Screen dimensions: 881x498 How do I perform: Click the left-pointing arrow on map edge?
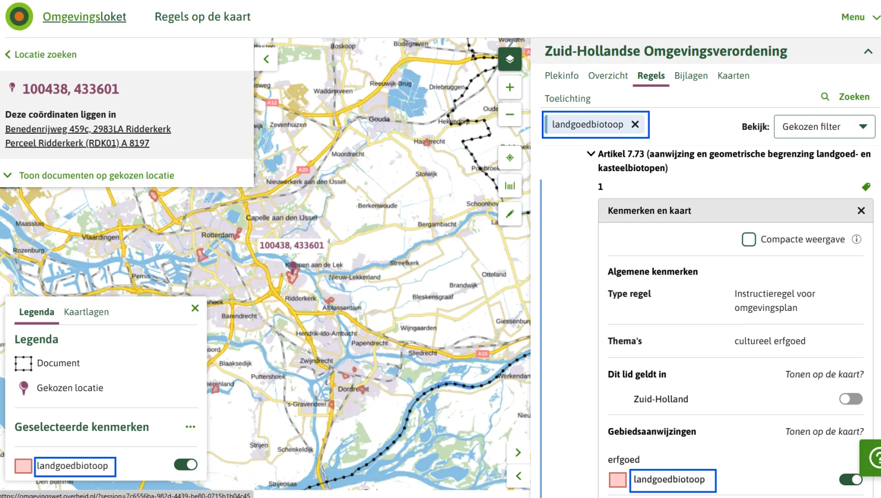coord(518,476)
